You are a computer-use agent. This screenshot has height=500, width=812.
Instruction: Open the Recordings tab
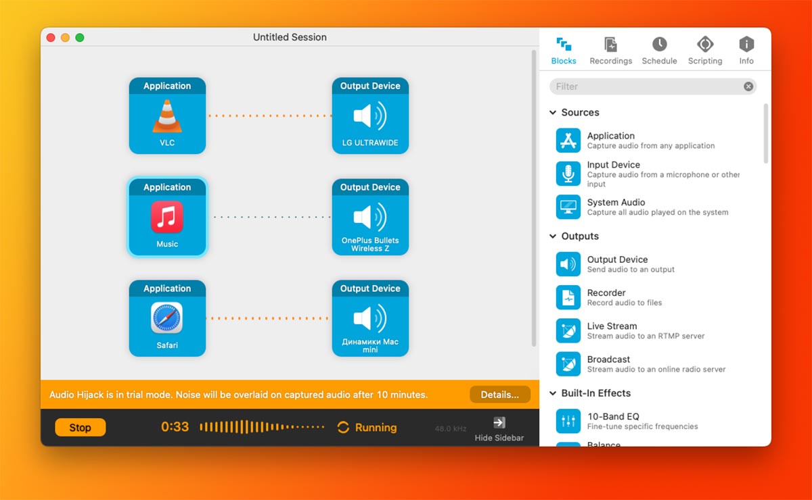point(611,51)
